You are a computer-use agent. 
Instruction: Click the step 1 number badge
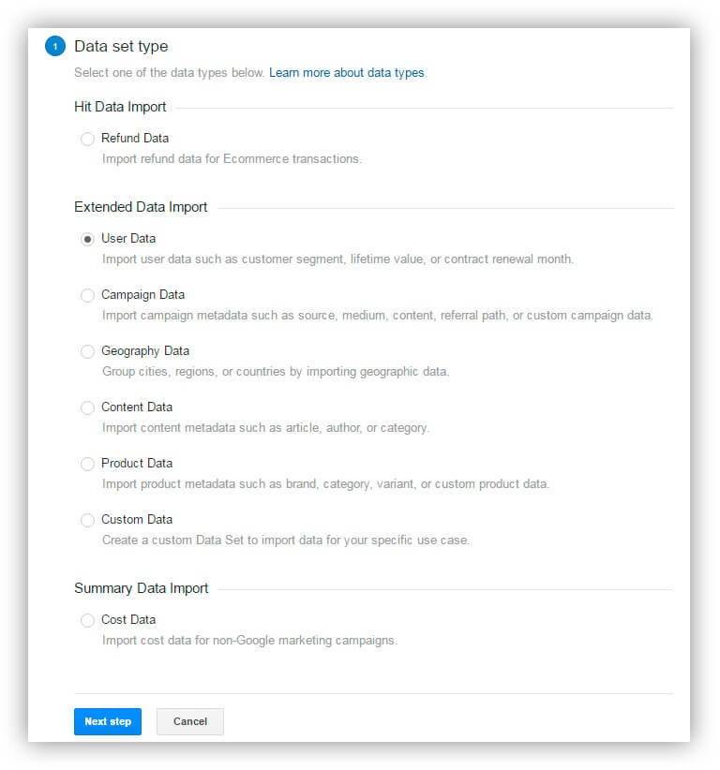[x=55, y=46]
